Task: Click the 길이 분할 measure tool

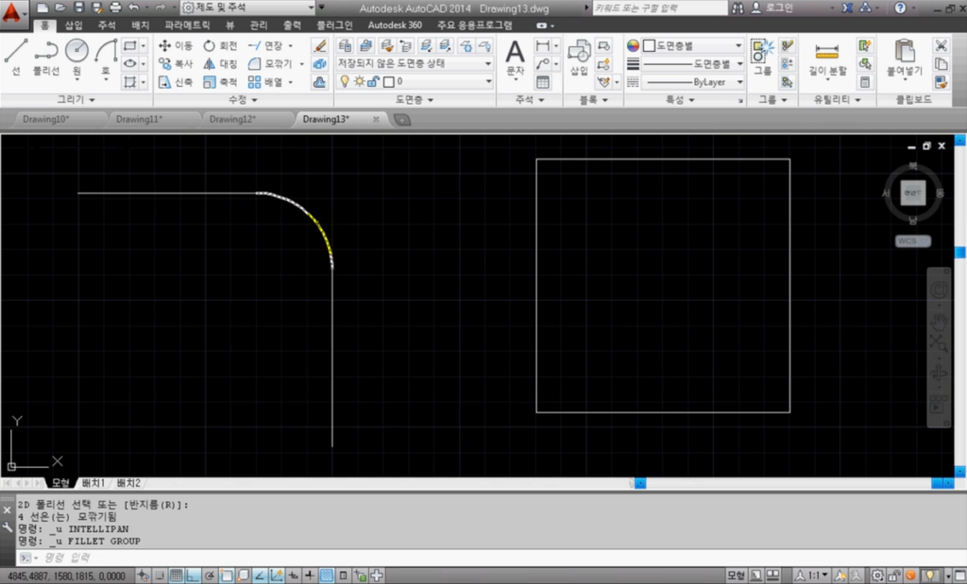Action: click(827, 58)
